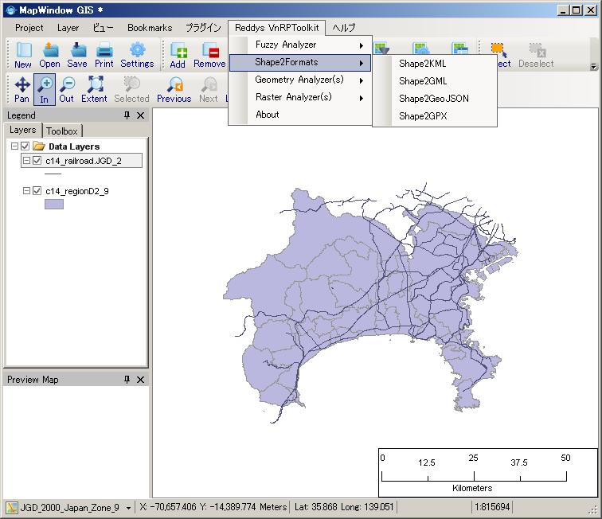
Task: Toggle visibility of c14_railroad.JGD_2 layer
Action: tap(37, 161)
